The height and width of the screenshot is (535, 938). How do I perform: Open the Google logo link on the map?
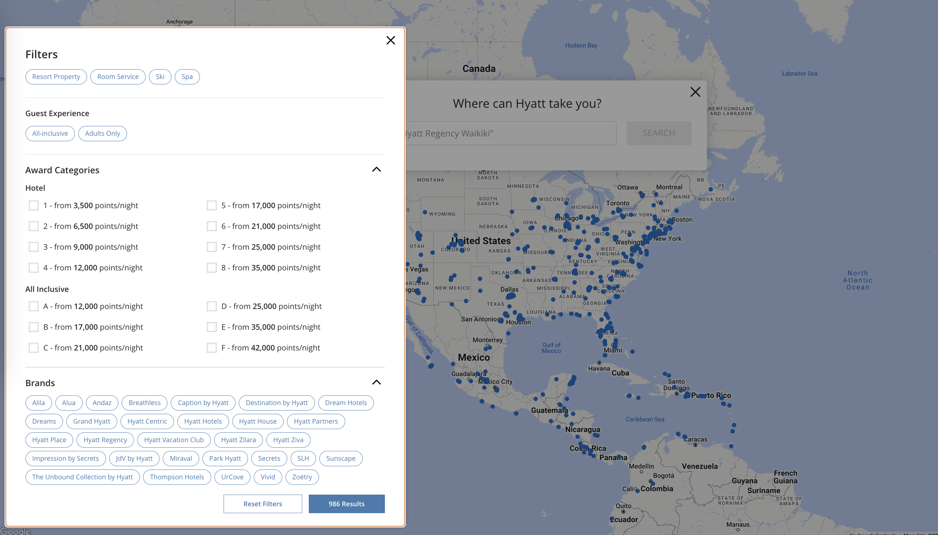[15, 531]
